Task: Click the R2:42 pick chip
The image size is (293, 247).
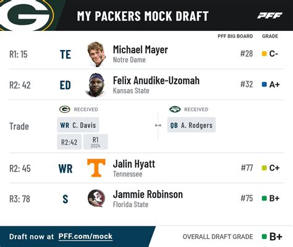Action: 69,142
